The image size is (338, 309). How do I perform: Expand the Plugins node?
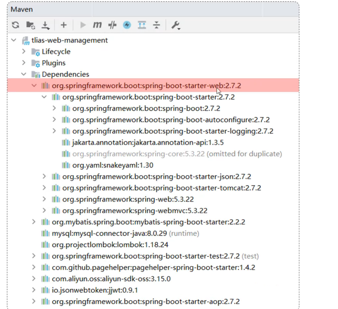[x=24, y=63]
